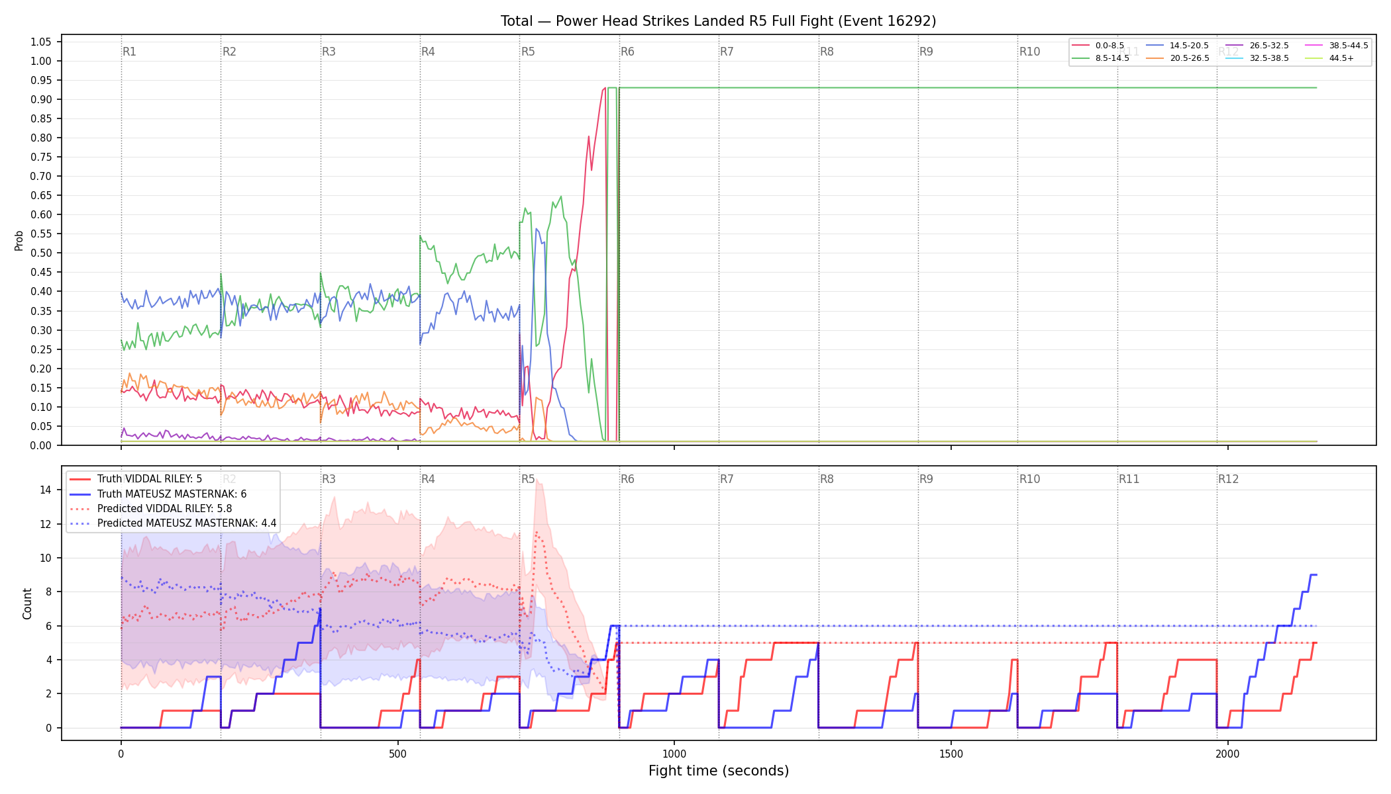Click the R4 round marker in Count chart
Screen dimensions: 1391x794
coord(429,479)
